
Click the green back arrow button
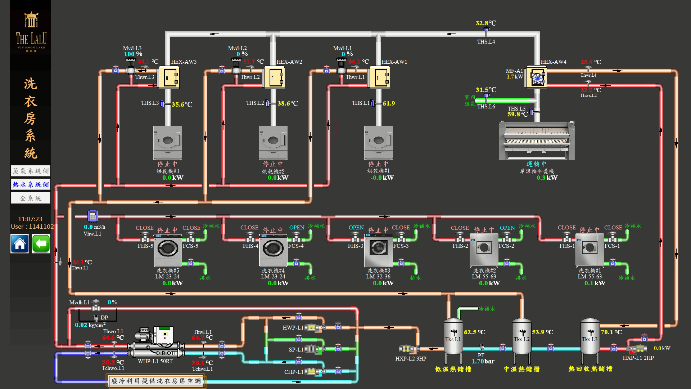click(x=41, y=244)
